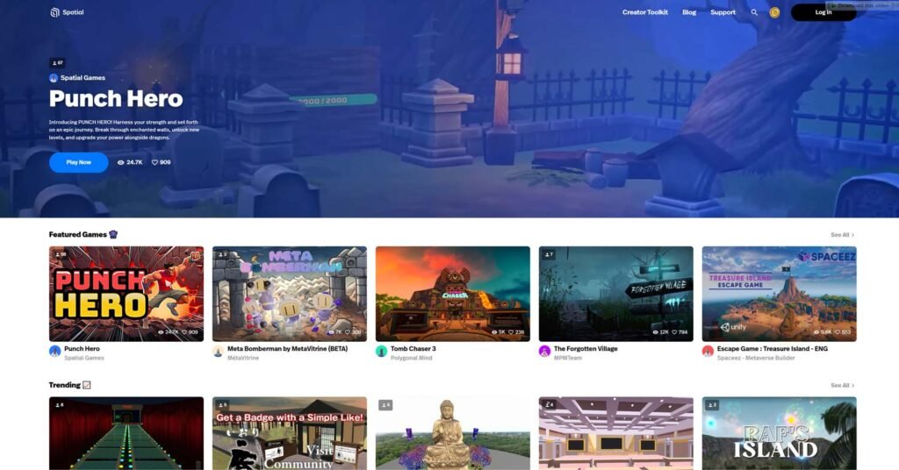
Task: Click MPMTeam creator name
Action: tap(568, 359)
